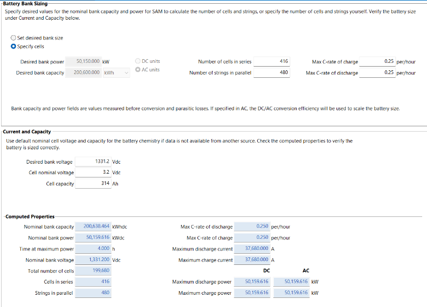Focus the Desired bank voltage field
This screenshot has width=427, height=307.
[93, 161]
